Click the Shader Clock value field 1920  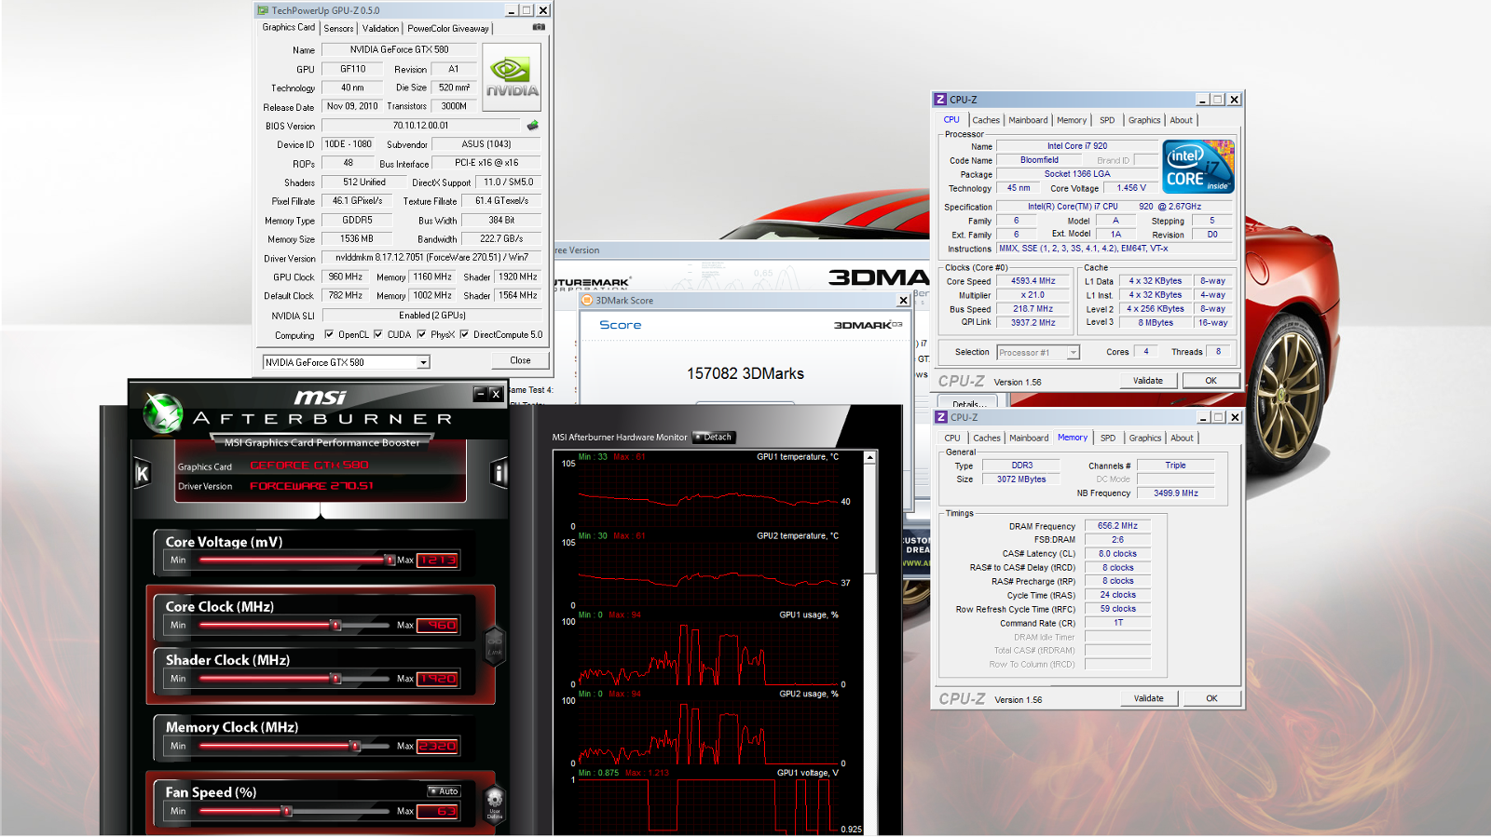point(437,680)
